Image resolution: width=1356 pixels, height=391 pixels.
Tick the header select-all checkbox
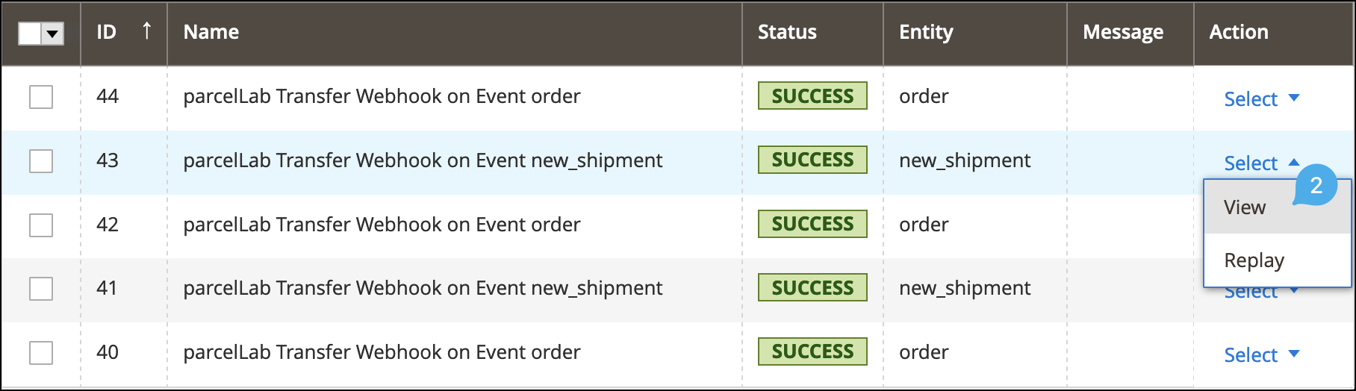30,34
